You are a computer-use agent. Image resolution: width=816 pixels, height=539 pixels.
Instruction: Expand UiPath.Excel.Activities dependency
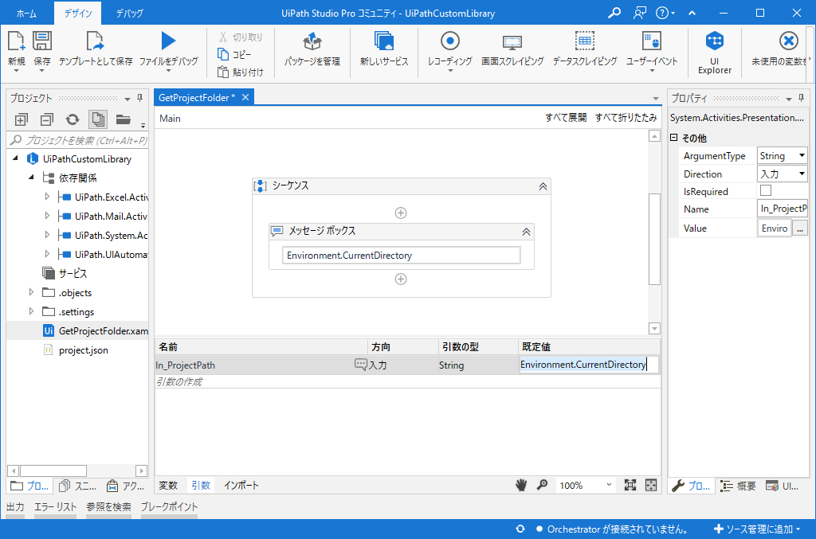(x=47, y=197)
